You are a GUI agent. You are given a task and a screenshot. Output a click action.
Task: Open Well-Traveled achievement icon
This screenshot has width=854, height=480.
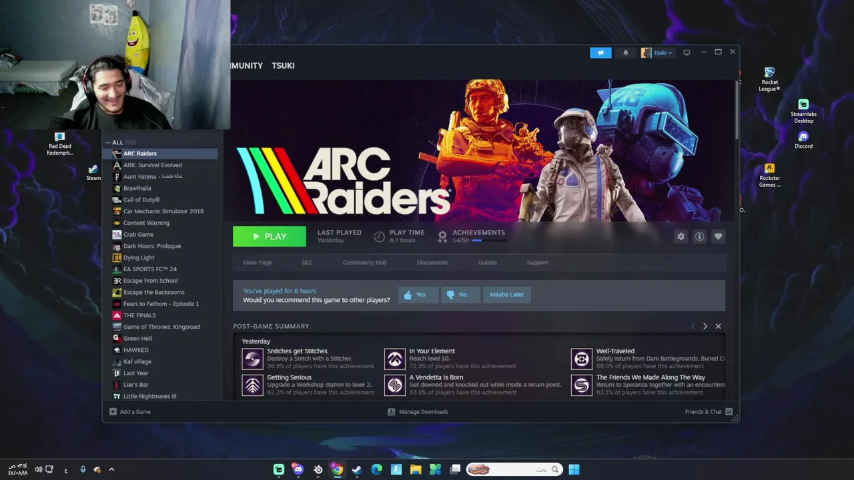(x=582, y=359)
